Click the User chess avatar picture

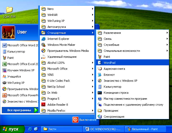[x=8, y=32]
